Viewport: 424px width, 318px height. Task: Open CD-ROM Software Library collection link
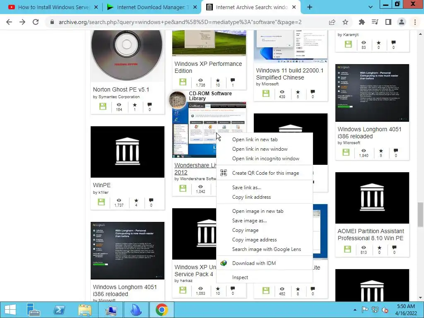point(210,96)
